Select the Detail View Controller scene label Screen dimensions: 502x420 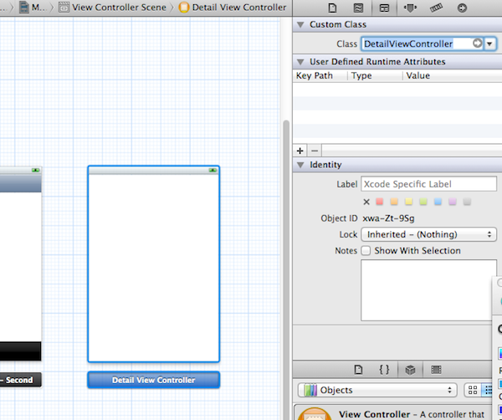[154, 380]
